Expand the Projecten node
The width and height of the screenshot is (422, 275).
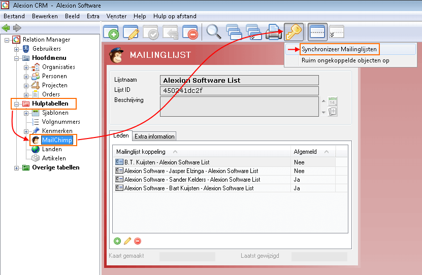(26, 86)
